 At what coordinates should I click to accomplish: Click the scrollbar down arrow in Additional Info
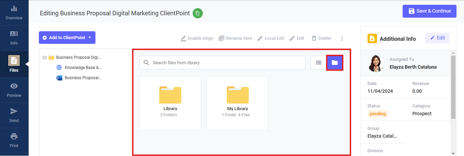[x=453, y=153]
